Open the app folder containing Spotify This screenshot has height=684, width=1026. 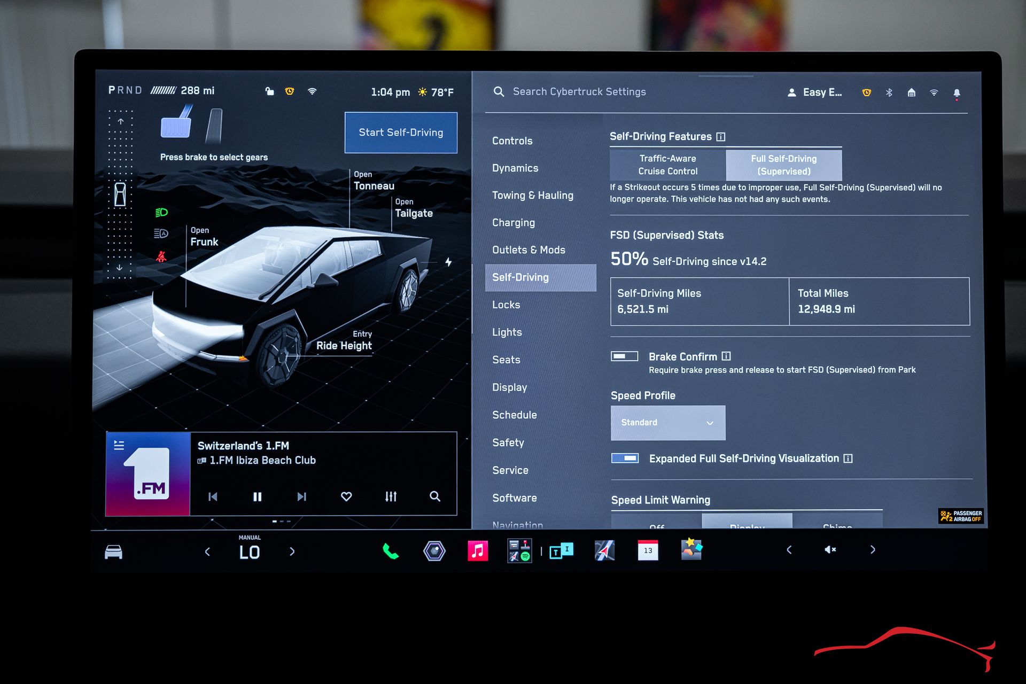(519, 550)
